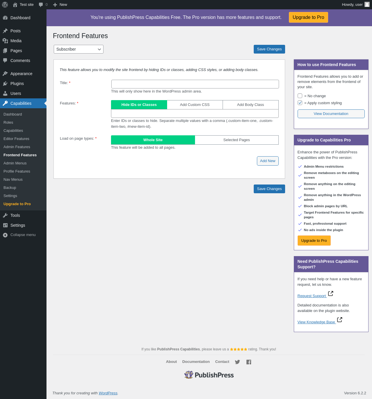
Task: Switch to Add Body Class tab
Action: [251, 105]
